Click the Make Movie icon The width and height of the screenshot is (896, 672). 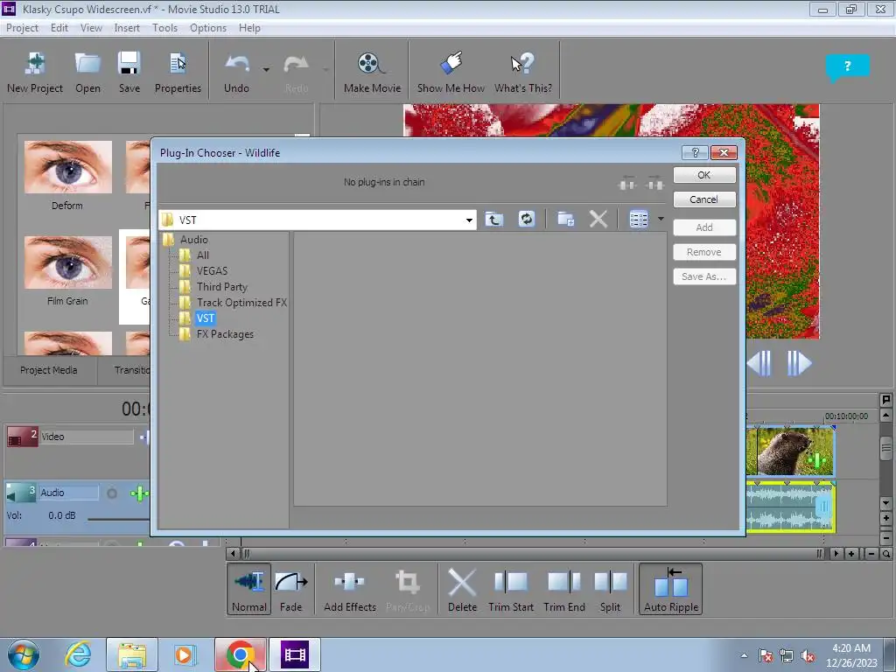372,72
